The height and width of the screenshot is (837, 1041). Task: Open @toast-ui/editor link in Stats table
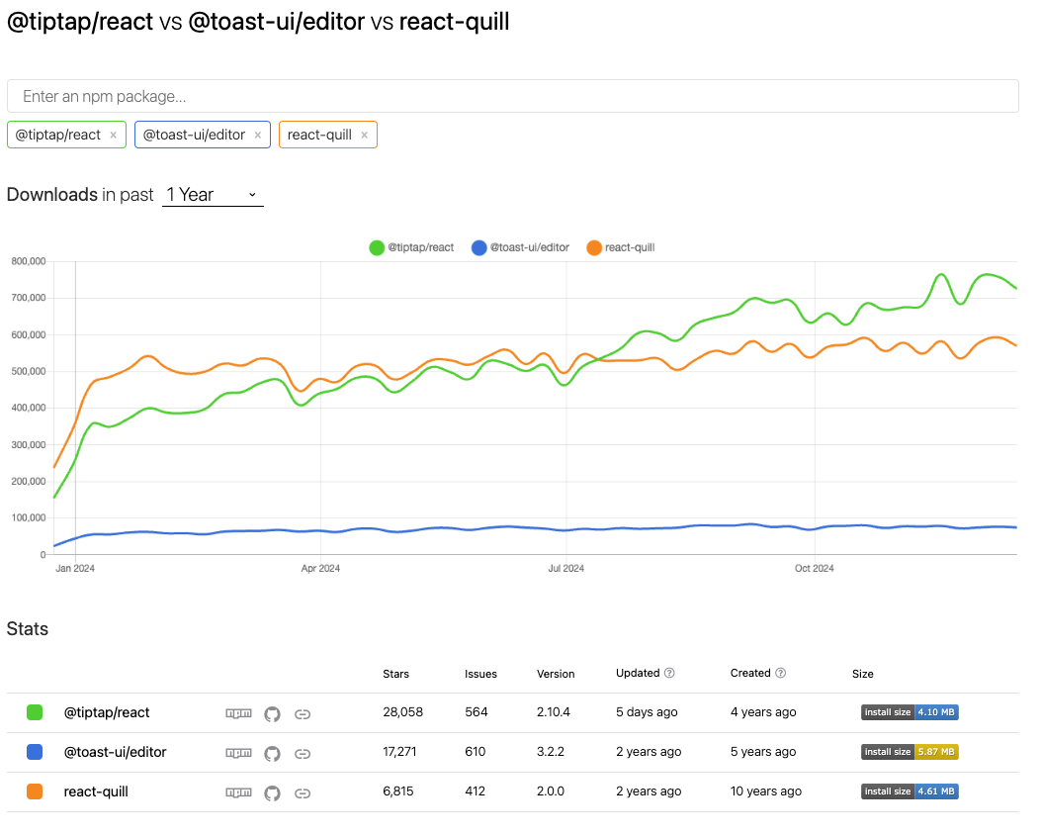coord(115,752)
